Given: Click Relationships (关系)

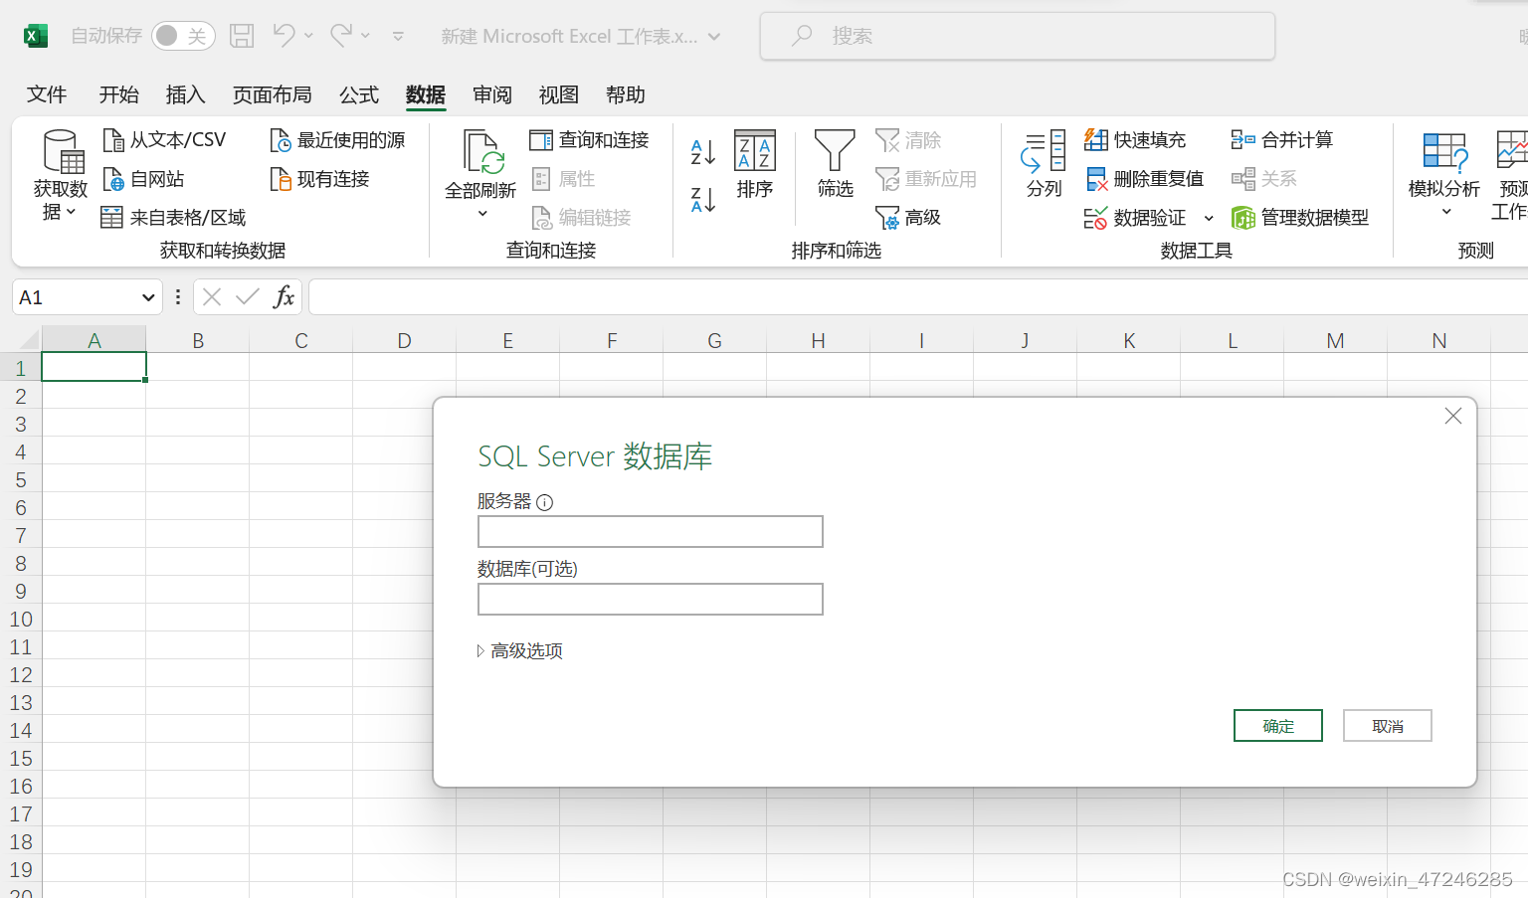Looking at the screenshot, I should pos(1264,179).
